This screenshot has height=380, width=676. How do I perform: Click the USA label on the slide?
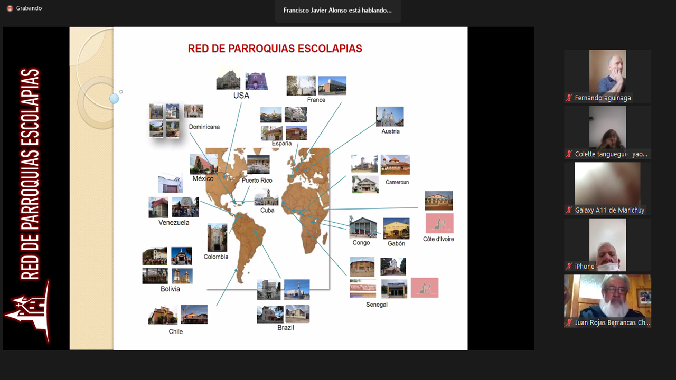(241, 96)
